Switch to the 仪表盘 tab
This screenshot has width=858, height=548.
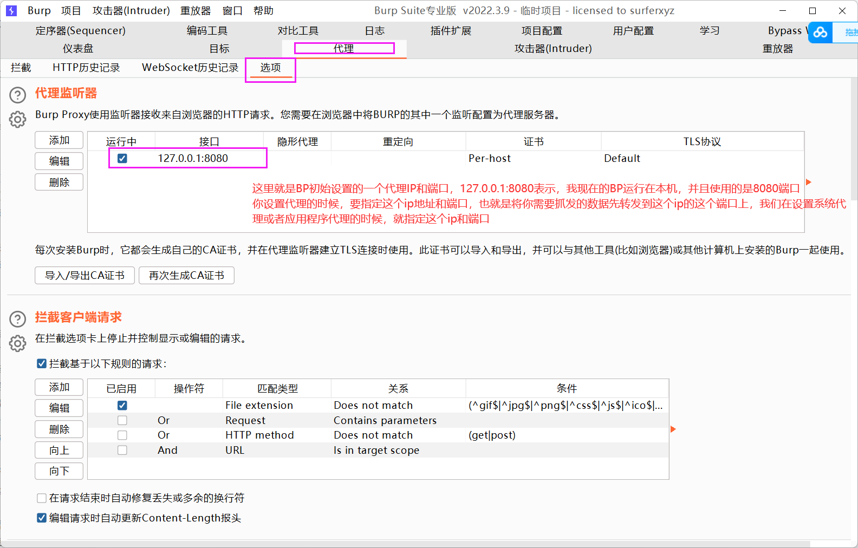(x=78, y=49)
